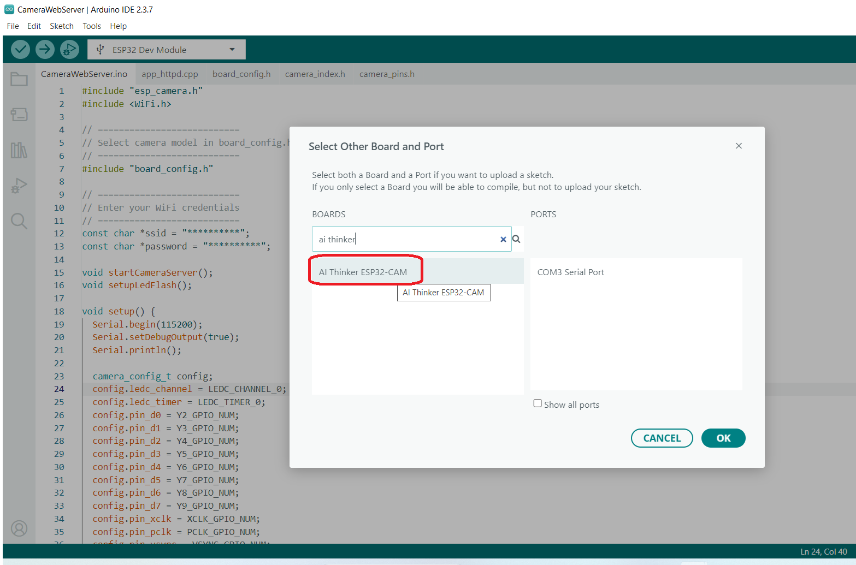Open the user account profile icon
The width and height of the screenshot is (856, 565).
[x=19, y=528]
